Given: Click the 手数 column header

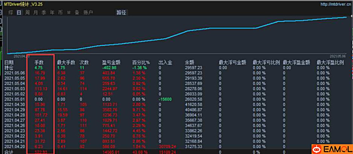Looking at the screenshot, I should point(39,62).
